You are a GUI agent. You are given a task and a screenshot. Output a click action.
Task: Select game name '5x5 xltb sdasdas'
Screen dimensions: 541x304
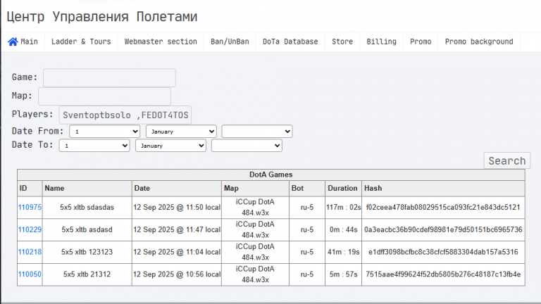(x=87, y=207)
